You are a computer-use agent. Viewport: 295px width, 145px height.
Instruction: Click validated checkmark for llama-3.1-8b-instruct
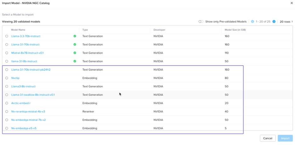coord(75,61)
